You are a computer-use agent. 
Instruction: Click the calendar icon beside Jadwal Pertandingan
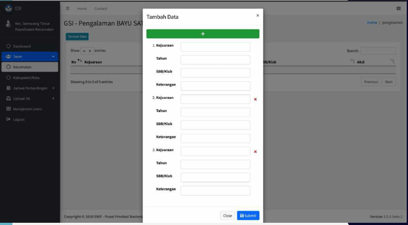[x=8, y=88]
